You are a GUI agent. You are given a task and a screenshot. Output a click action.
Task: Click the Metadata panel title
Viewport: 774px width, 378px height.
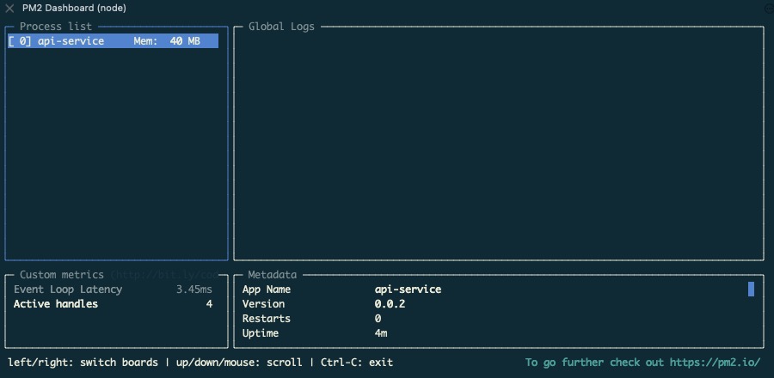pos(273,275)
